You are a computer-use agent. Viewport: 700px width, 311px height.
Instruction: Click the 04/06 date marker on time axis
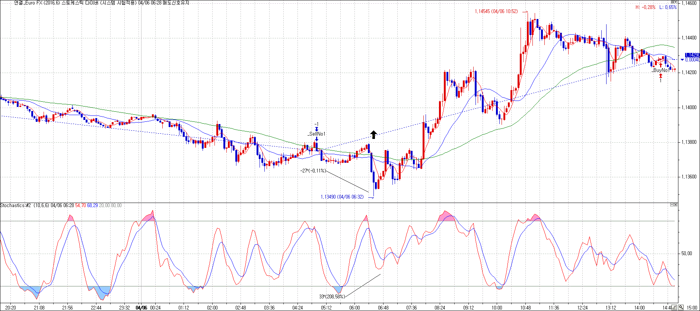click(x=141, y=308)
